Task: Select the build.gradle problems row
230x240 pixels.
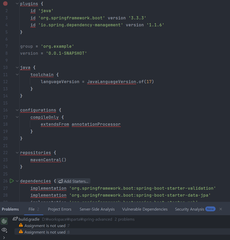Action: (x=73, y=219)
